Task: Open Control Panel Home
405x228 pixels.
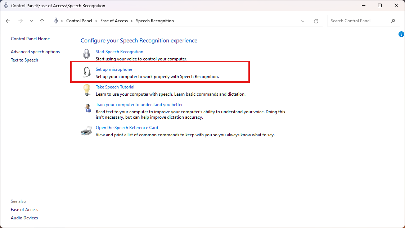Action: (x=30, y=39)
